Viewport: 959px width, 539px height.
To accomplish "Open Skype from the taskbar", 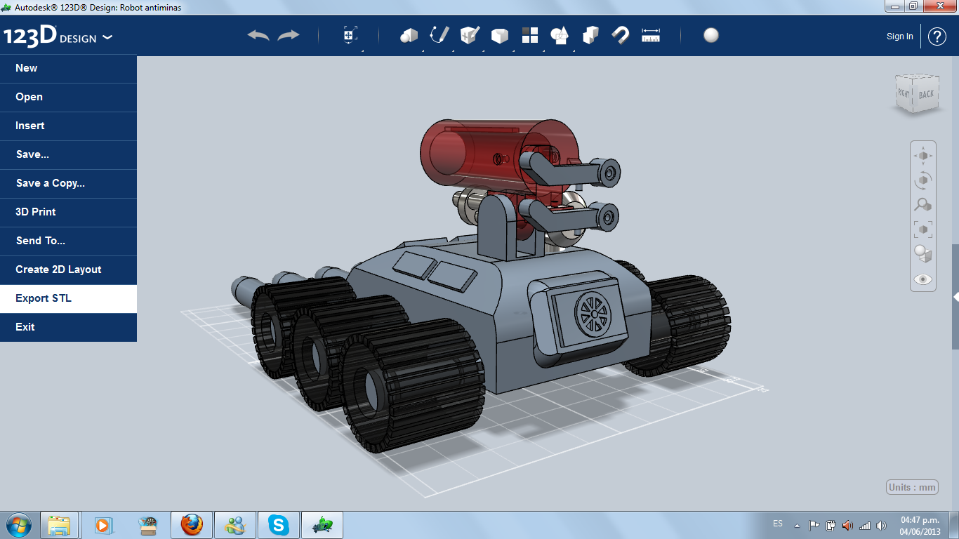I will (x=279, y=525).
